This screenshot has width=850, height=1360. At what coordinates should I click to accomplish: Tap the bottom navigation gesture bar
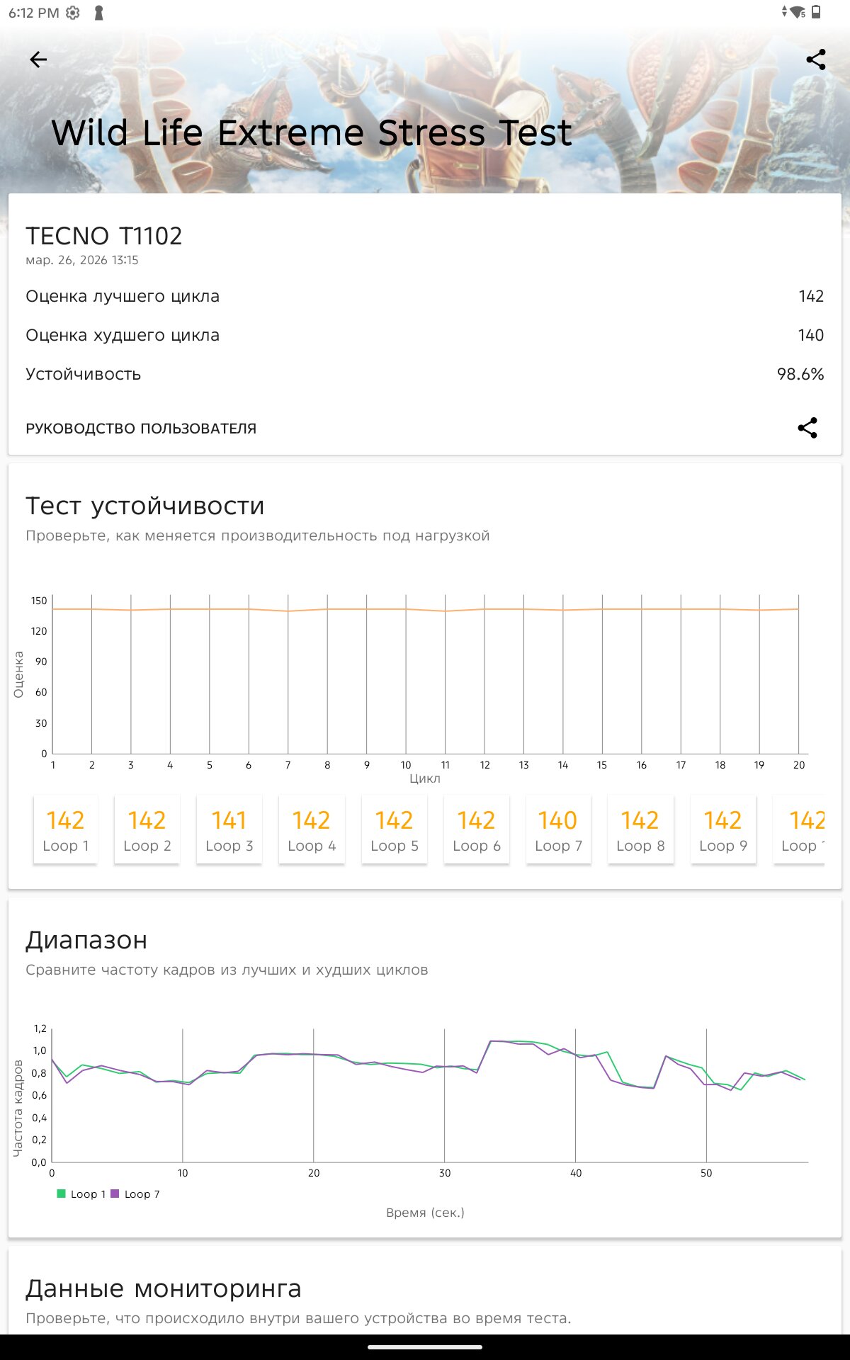[x=425, y=1347]
